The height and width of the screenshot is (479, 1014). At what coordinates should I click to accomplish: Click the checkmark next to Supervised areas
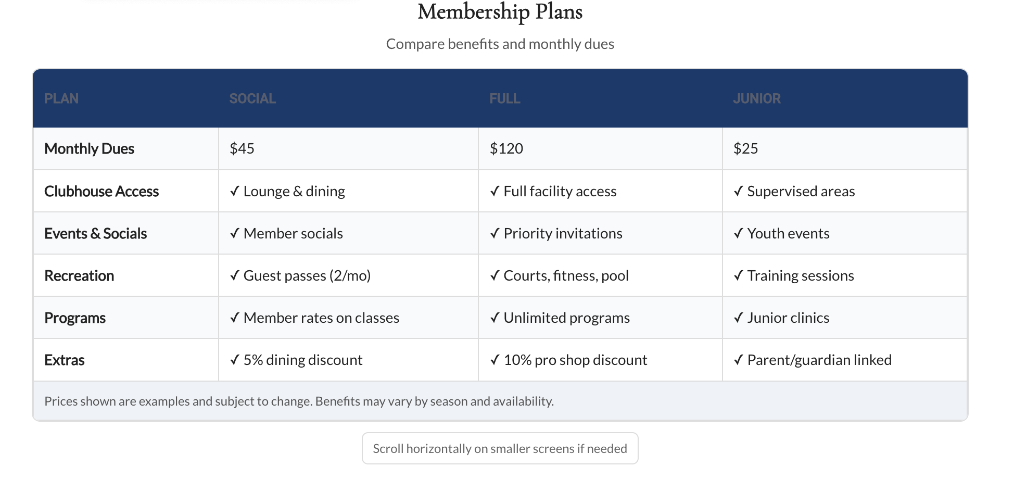pos(738,192)
